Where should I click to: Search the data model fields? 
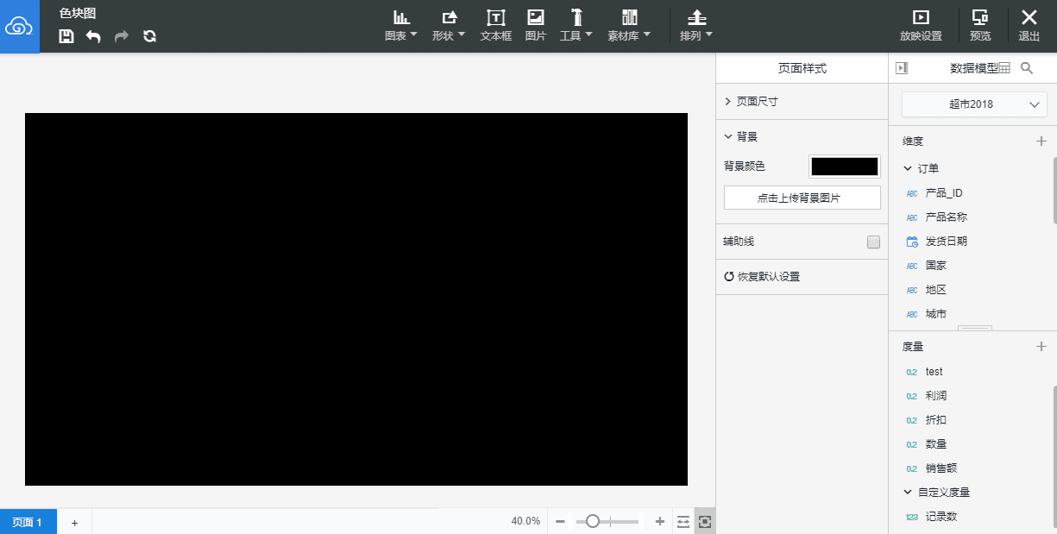(1027, 67)
